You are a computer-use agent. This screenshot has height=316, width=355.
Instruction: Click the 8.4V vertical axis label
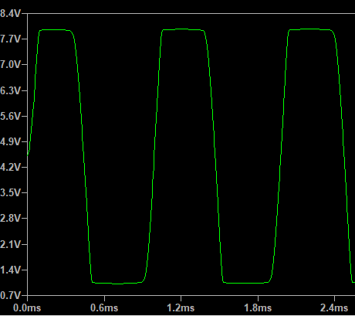point(10,13)
